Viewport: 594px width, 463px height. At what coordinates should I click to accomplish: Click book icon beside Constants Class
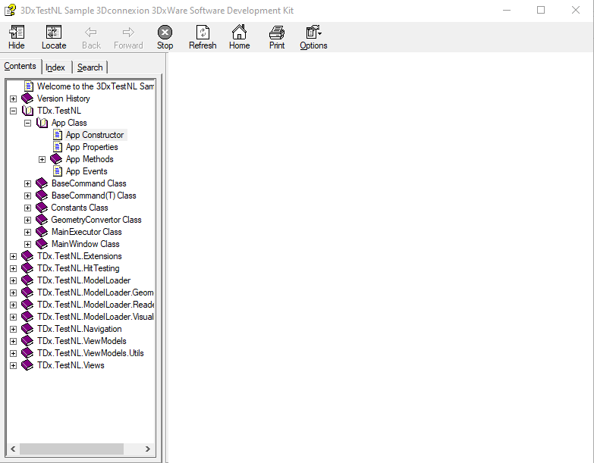[42, 208]
